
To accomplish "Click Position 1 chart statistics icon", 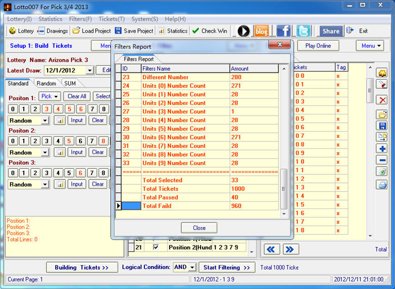I will (60, 120).
